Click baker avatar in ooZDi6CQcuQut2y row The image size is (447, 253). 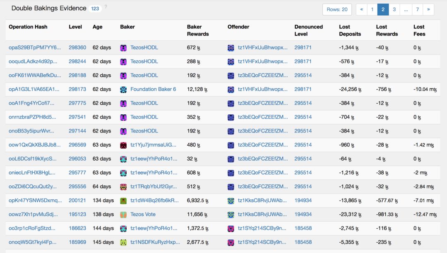tap(123, 187)
